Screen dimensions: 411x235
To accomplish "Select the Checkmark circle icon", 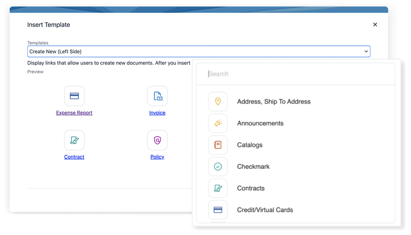I will 218,167.
